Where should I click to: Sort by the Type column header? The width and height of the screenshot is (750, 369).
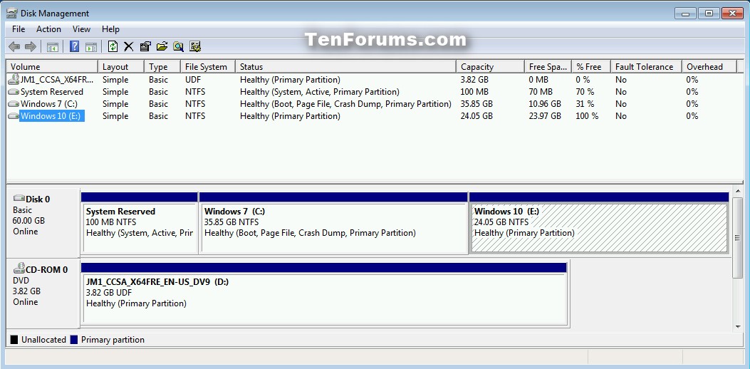[x=162, y=67]
